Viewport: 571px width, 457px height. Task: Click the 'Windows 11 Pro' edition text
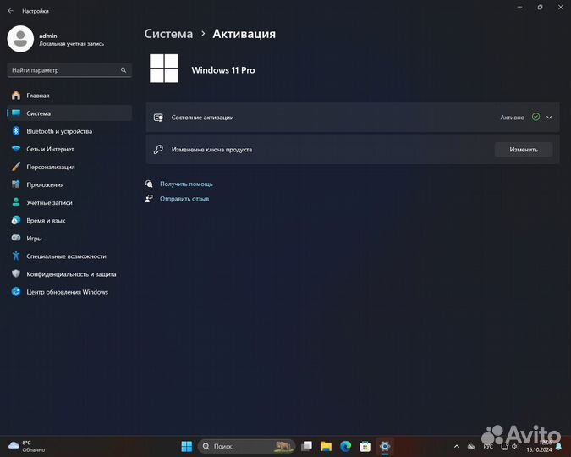pyautogui.click(x=223, y=70)
